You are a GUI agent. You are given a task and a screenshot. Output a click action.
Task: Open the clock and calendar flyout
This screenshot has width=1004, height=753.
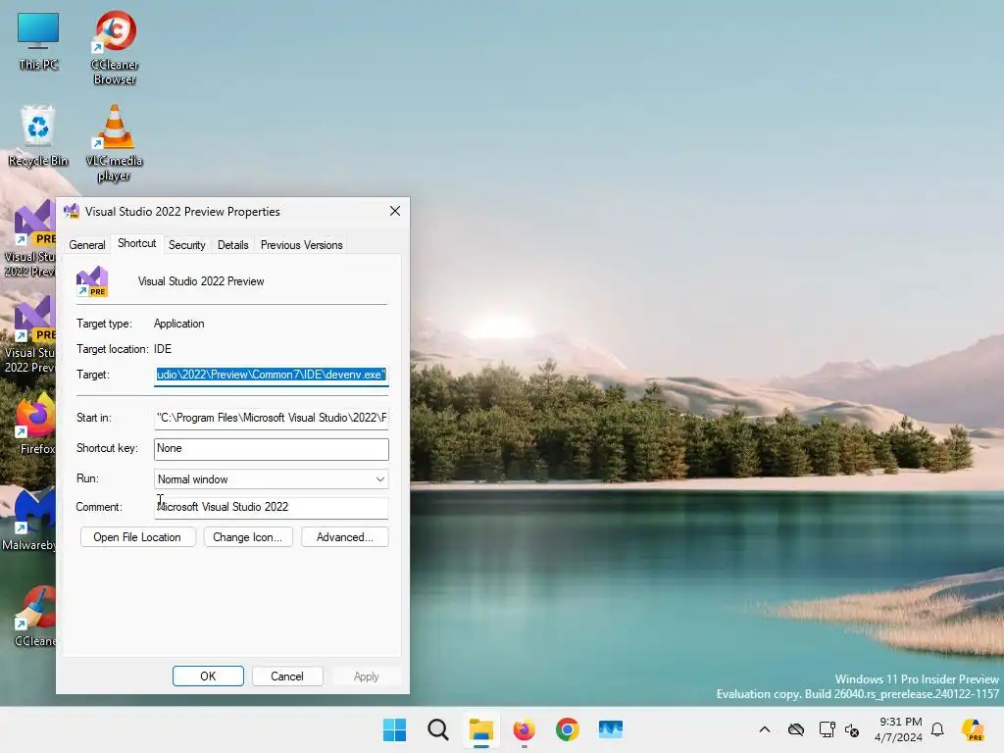coord(898,729)
